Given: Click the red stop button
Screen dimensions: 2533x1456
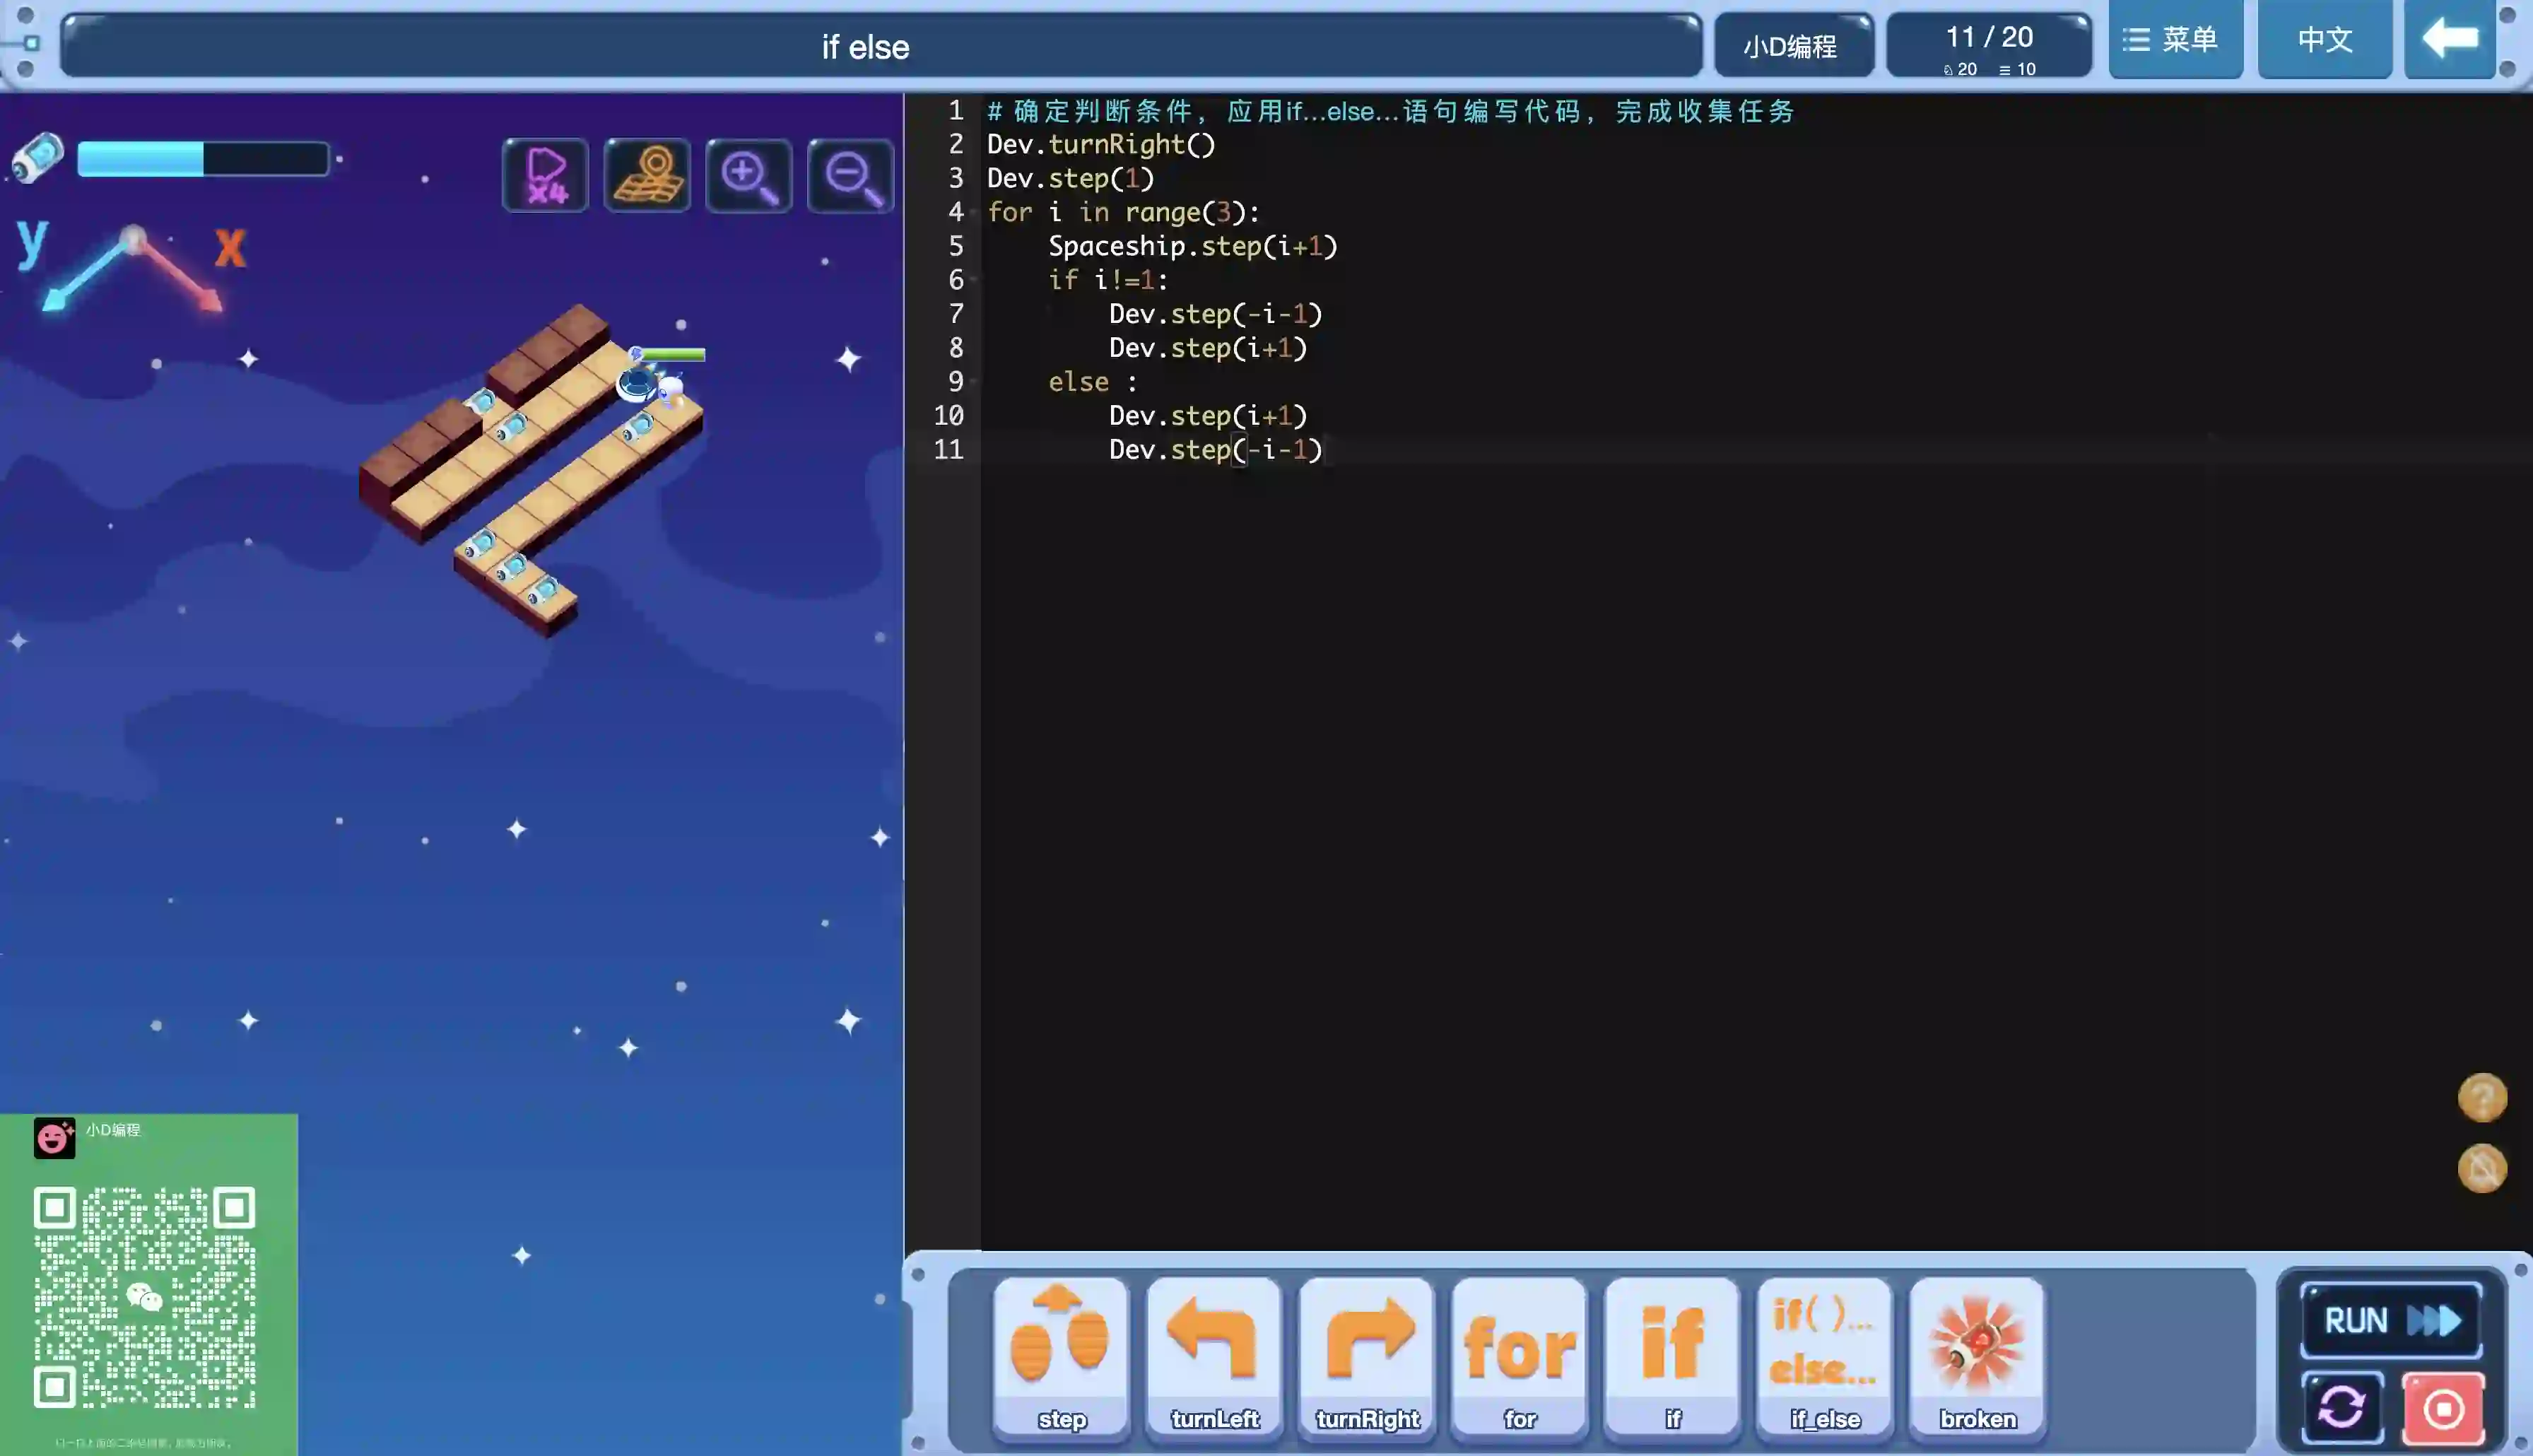Looking at the screenshot, I should click(x=2443, y=1409).
